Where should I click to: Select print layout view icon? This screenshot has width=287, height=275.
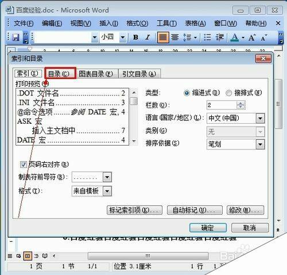[28, 256]
